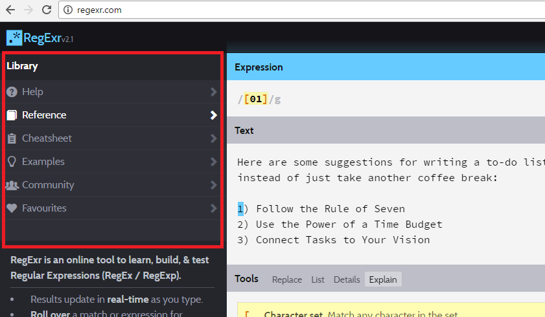The height and width of the screenshot is (317, 545).
Task: Click the RegExr logo icon
Action: coord(14,38)
